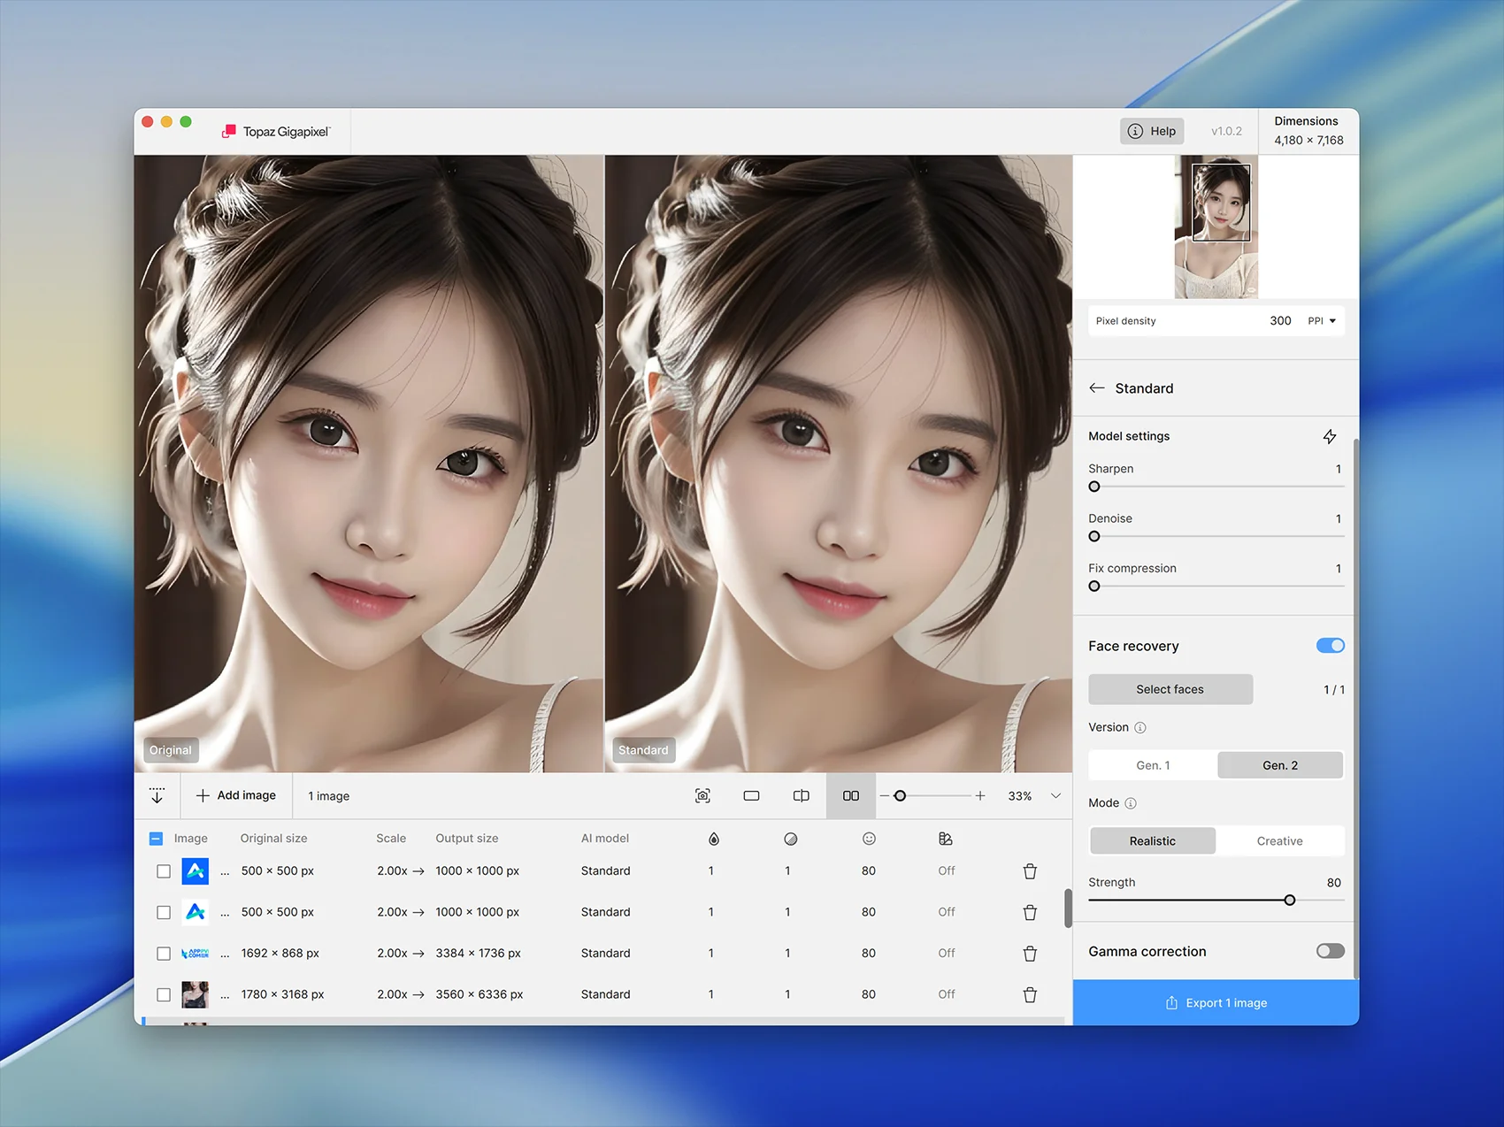
Task: Select the portrait 1780 × 3168 thumbnail
Action: [x=195, y=994]
